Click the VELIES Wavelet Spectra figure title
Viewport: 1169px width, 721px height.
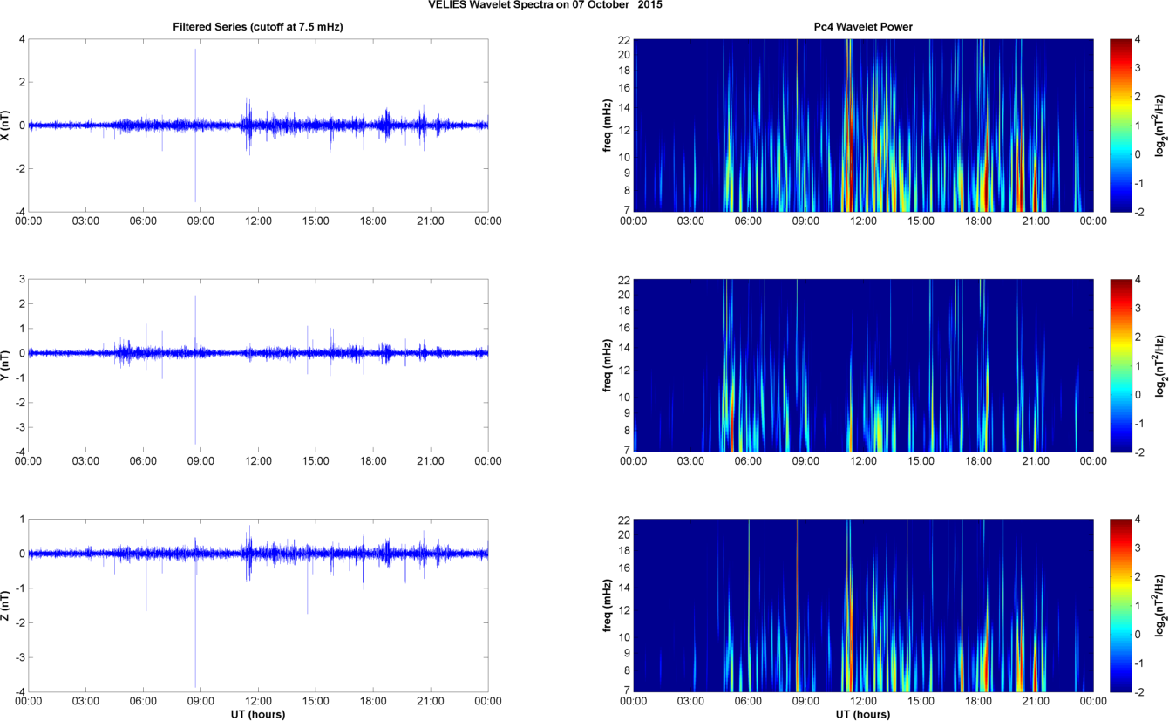pos(550,5)
